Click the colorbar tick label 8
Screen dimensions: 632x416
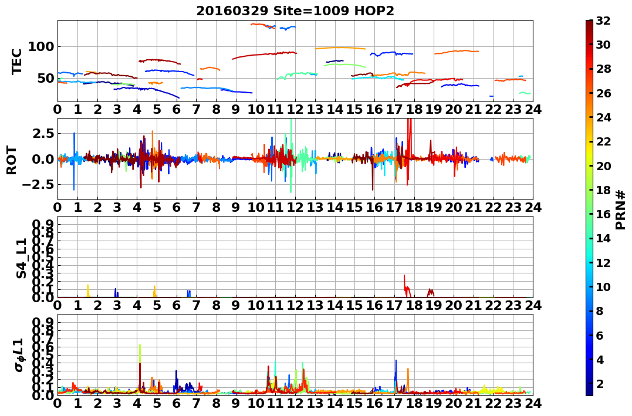(599, 311)
